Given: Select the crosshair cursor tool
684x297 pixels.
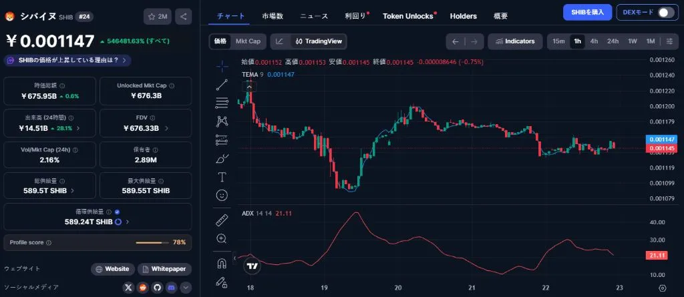Looking at the screenshot, I should coord(222,66).
